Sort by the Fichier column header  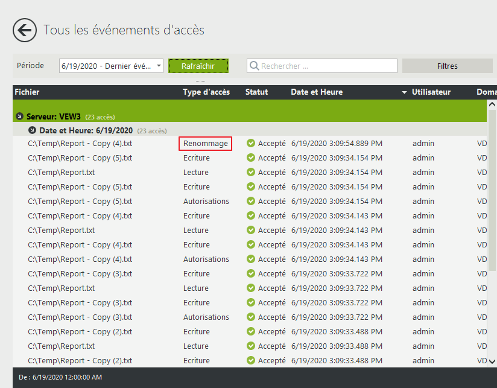pos(27,92)
